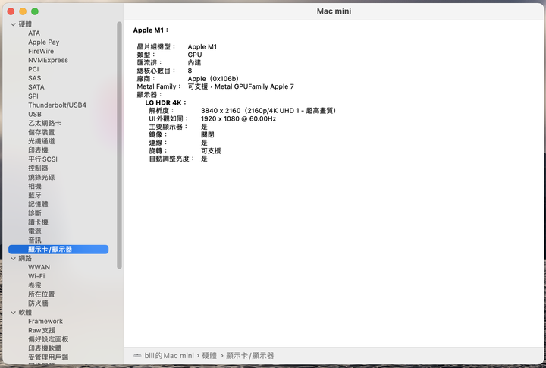Select SAS in the hardware list
The height and width of the screenshot is (368, 546).
click(x=34, y=78)
